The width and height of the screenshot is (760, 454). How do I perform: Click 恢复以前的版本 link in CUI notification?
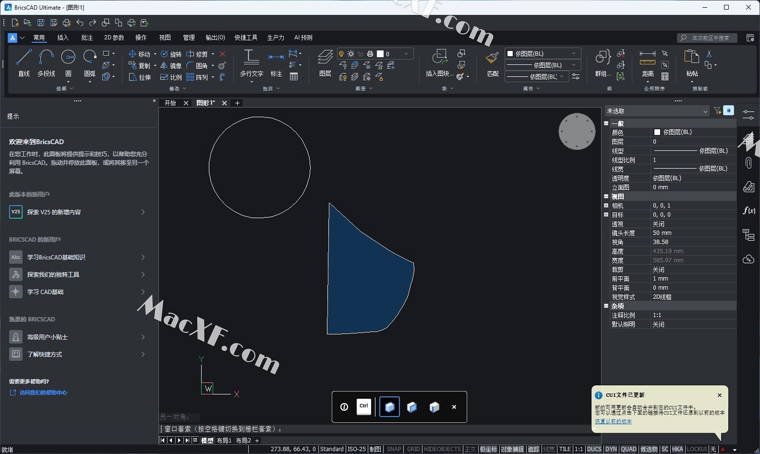613,421
